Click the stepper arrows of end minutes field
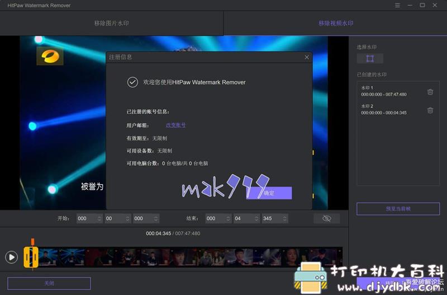This screenshot has height=295, width=447. coord(256,218)
